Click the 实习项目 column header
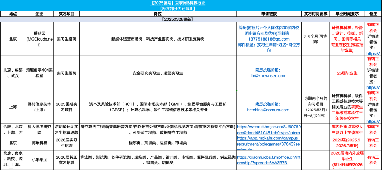Screen dimensions: 382x170 (66, 14)
